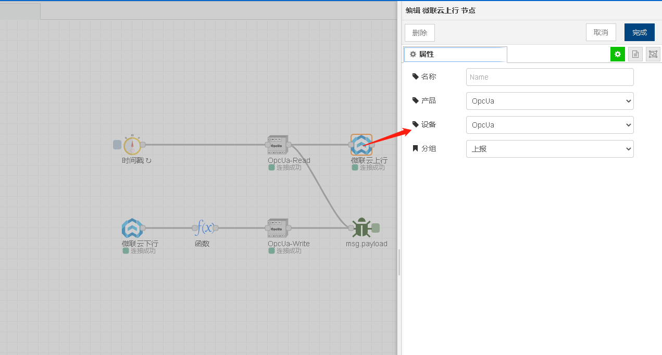This screenshot has height=355, width=662.
Task: Select the flow tab above the canvas
Action: 20,11
